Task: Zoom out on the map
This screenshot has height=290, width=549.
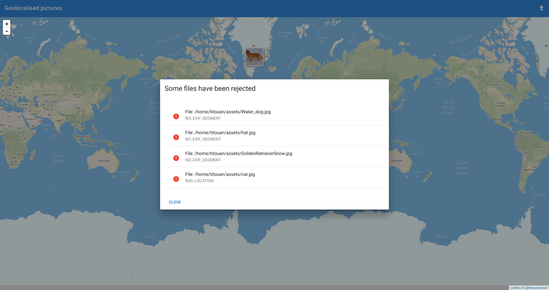Action: pyautogui.click(x=7, y=31)
